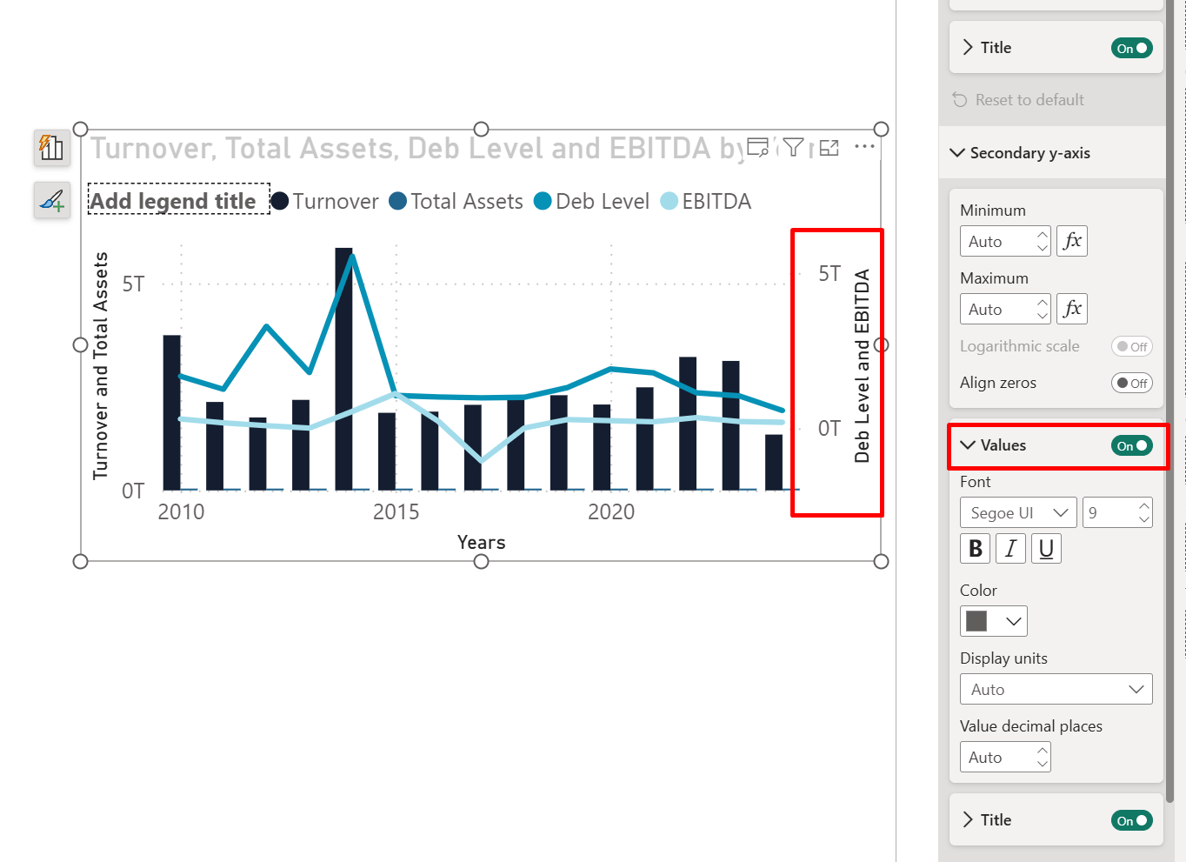Click the focus mode icon on chart
1186x862 pixels.
[x=830, y=148]
